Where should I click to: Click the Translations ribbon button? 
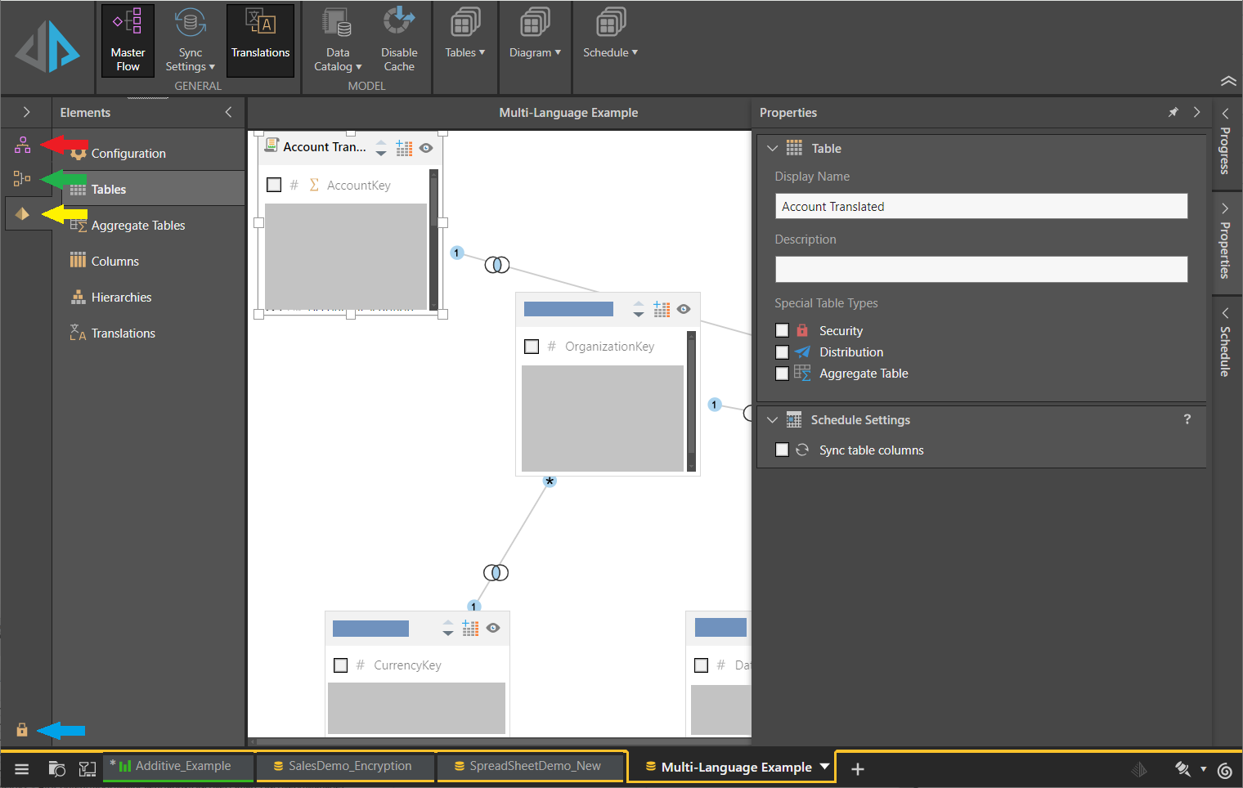[x=260, y=41]
